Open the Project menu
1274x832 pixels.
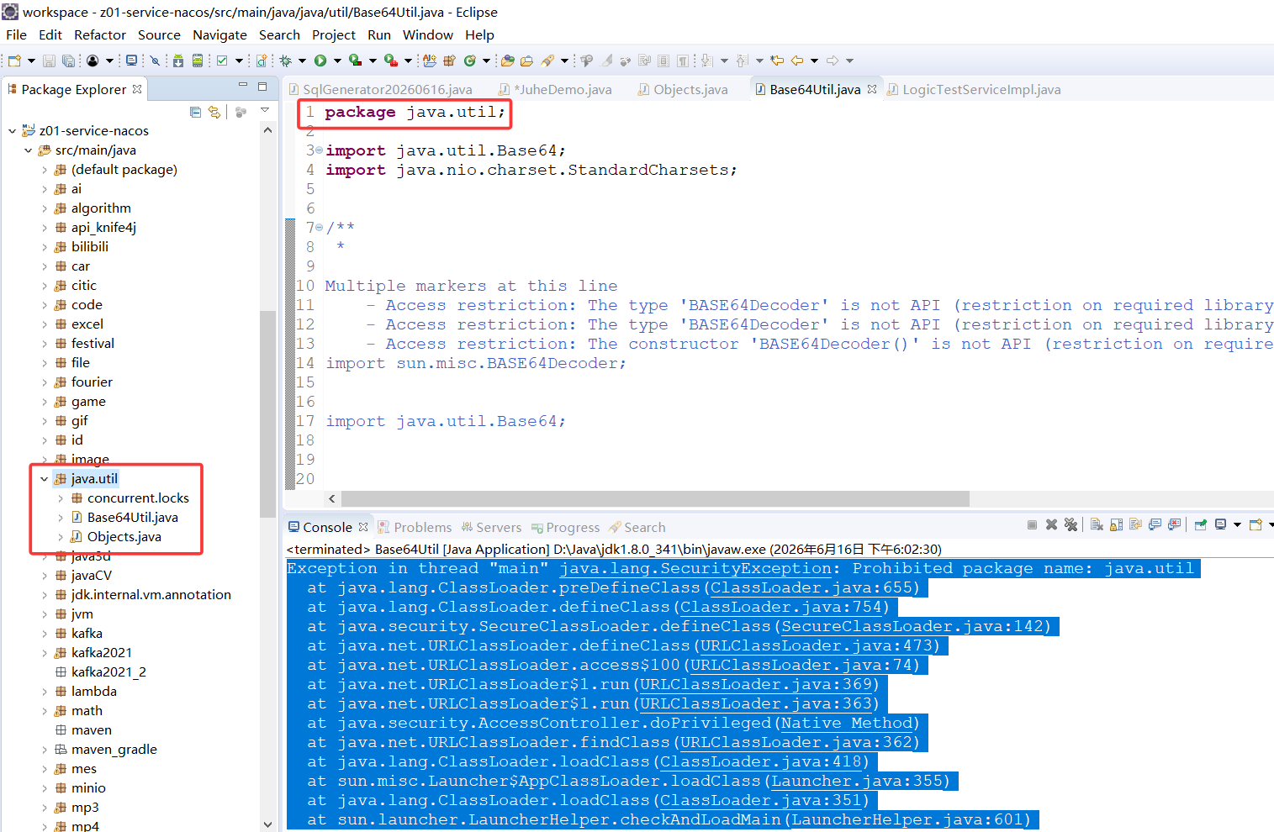click(334, 34)
